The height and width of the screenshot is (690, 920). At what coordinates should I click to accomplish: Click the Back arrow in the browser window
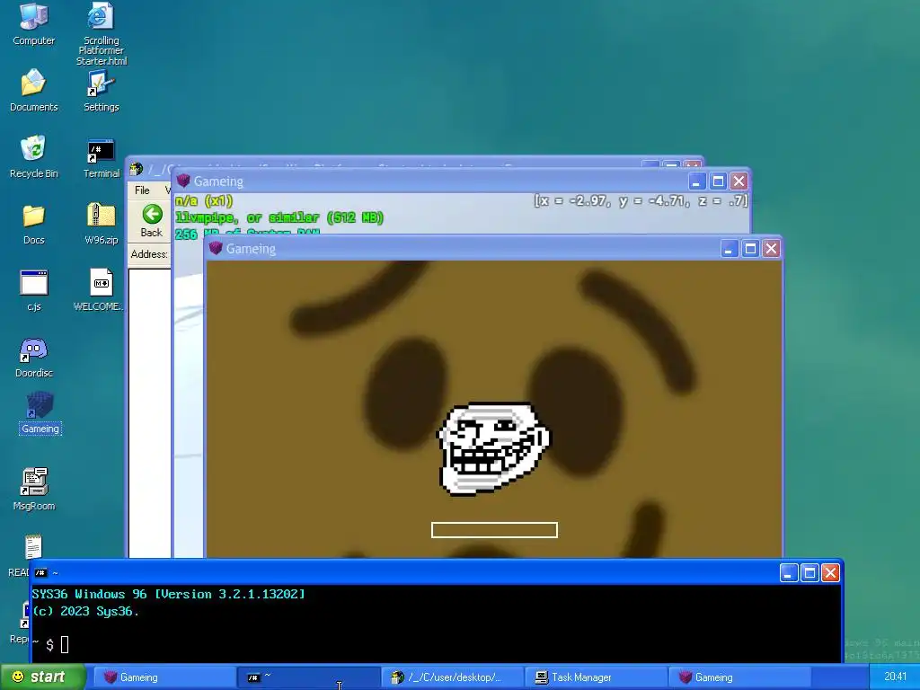[x=152, y=221]
